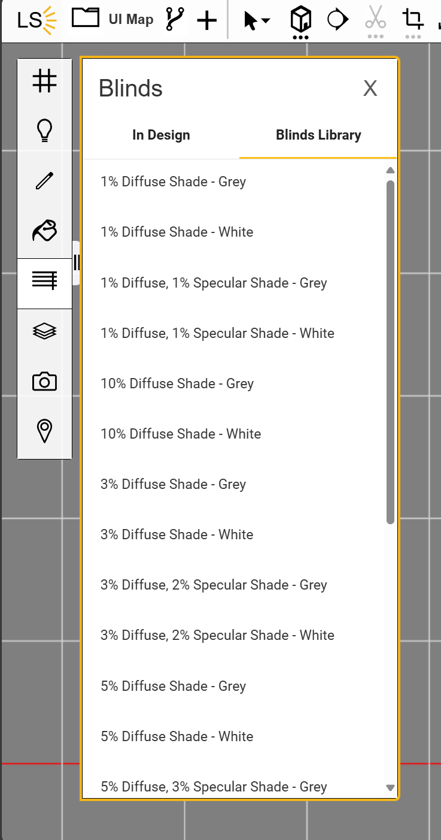This screenshot has width=441, height=840.
Task: Choose 3% Diffuse, 2% Specular Shade - White
Action: click(217, 635)
